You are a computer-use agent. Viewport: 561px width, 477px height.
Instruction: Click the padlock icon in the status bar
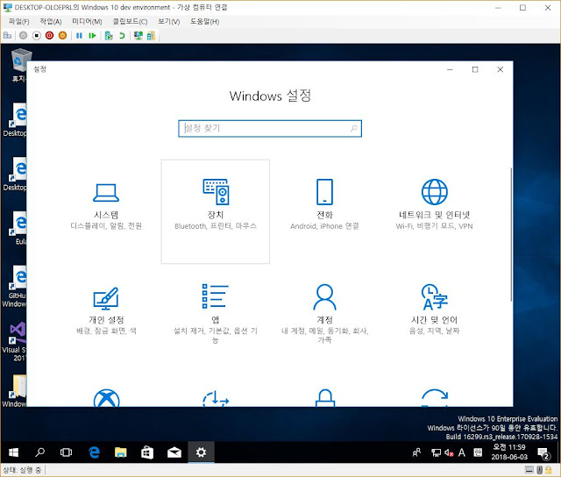[549, 470]
